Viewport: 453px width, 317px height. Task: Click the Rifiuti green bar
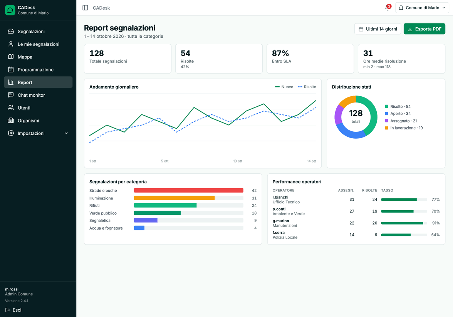[x=165, y=205]
